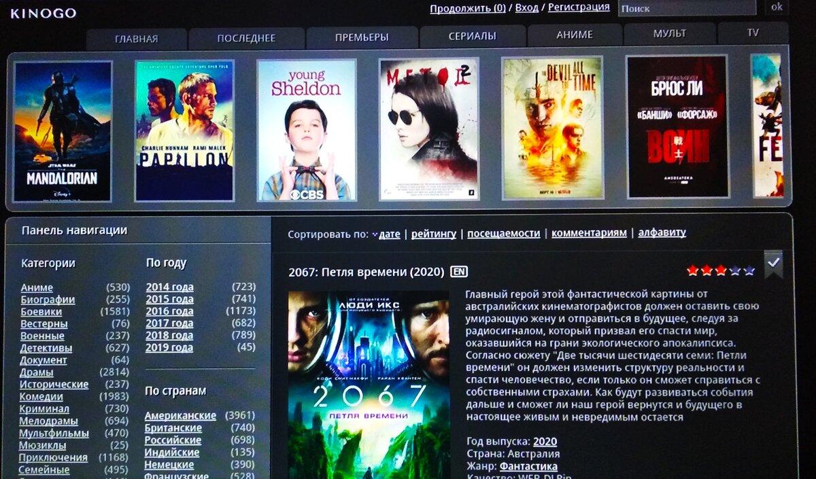Open The Devil All the Time poster
816x479 pixels.
(552, 128)
